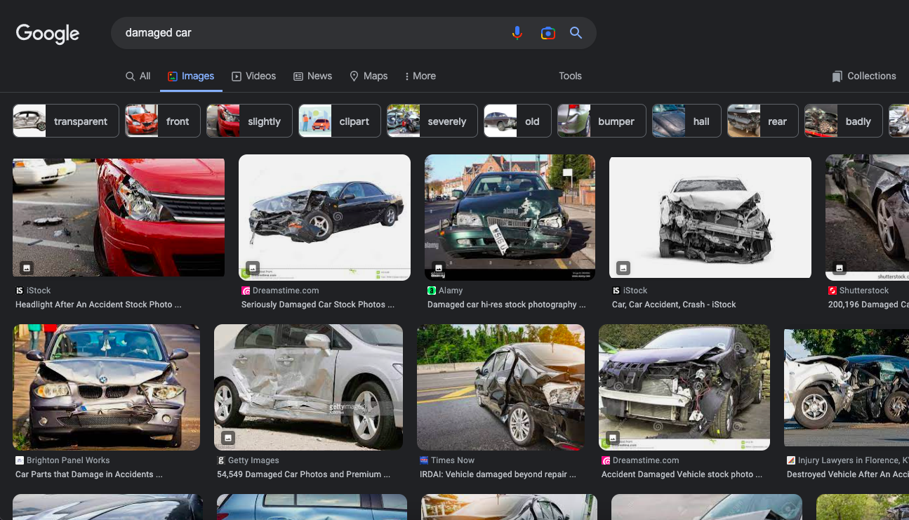
Task: Click the Shutterstock source label
Action: point(864,291)
